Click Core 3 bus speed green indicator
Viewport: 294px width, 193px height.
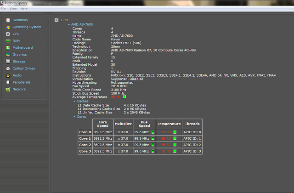153,151
